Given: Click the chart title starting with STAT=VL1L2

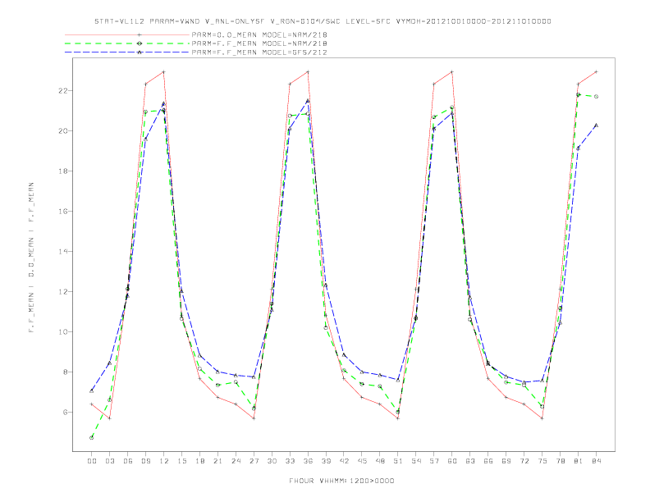Looking at the screenshot, I should tap(323, 21).
